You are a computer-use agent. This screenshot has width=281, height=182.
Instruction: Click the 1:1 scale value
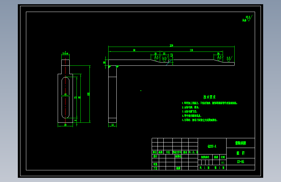(223, 163)
